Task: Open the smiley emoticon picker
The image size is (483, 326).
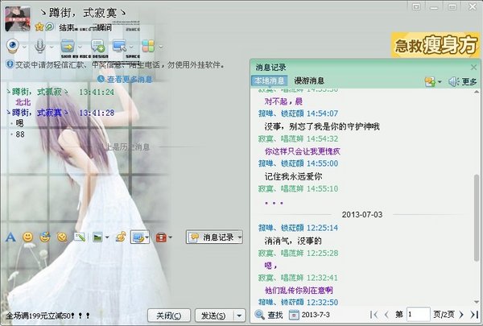Action: 28,237
